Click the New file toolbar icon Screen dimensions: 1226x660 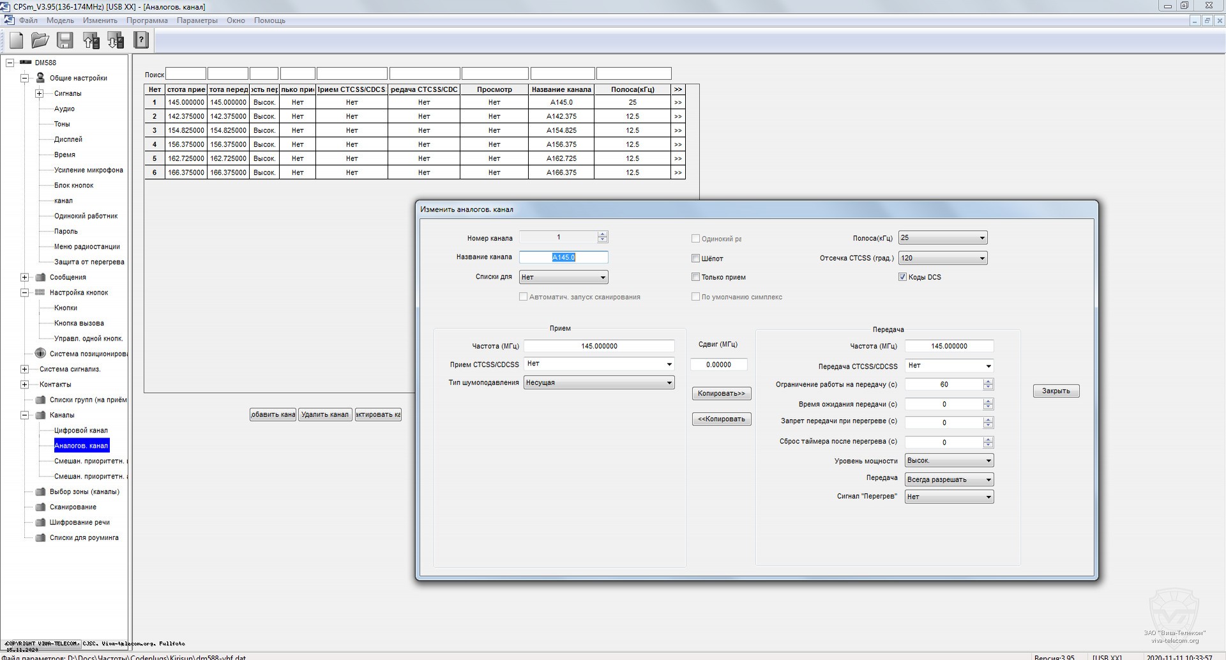(17, 41)
